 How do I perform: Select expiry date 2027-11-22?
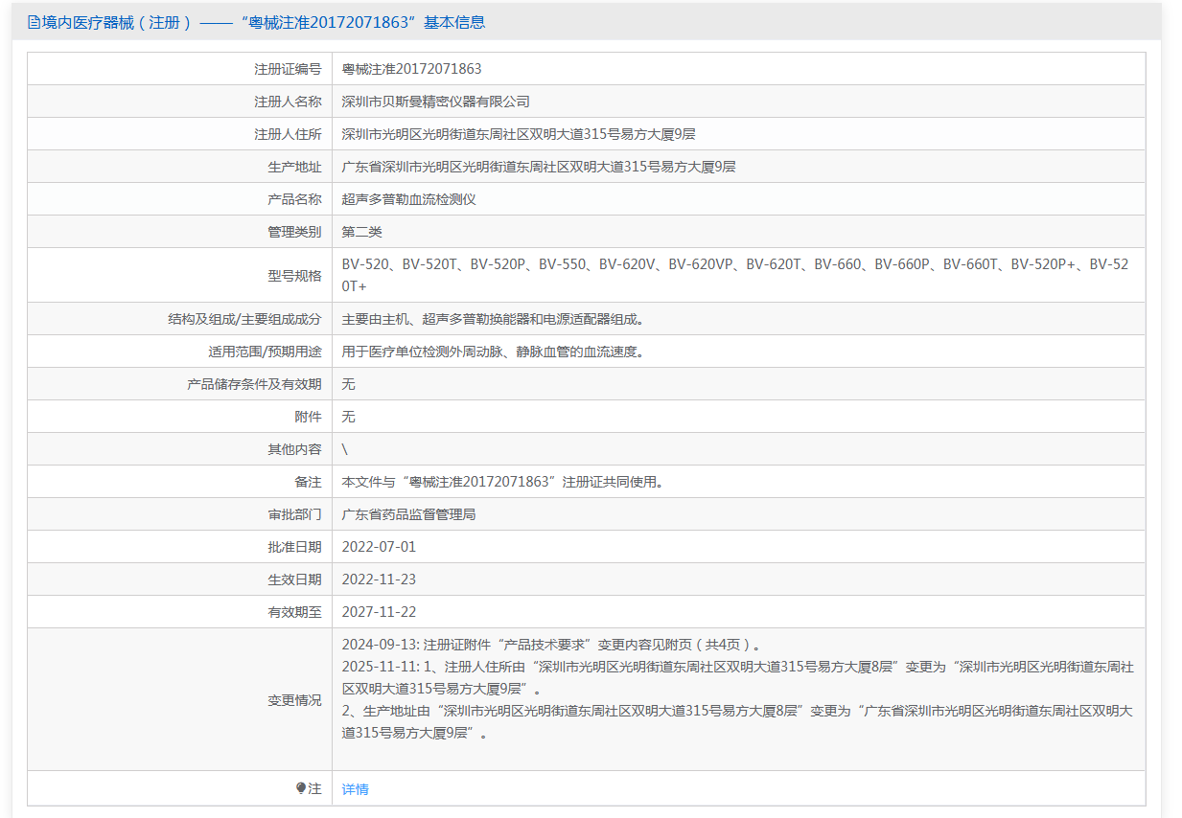click(380, 612)
